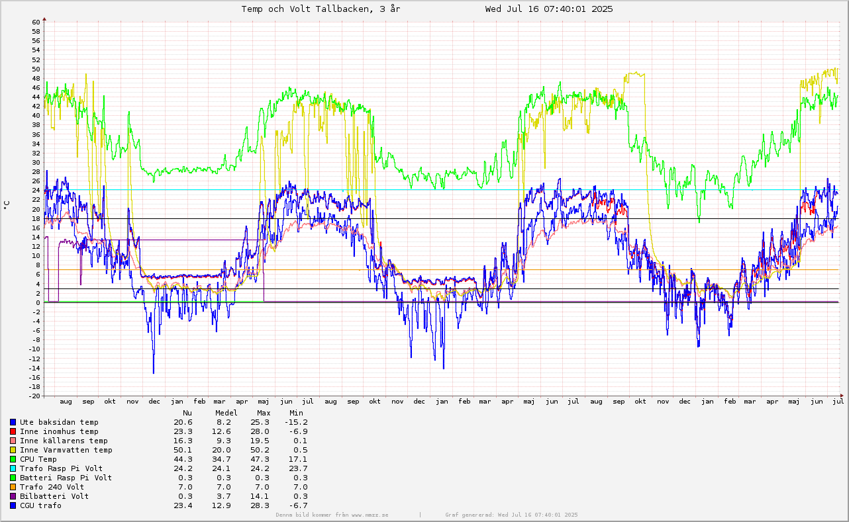
Task: Click the Bilbatteri Volt mean value 3.7
Action: tap(223, 496)
